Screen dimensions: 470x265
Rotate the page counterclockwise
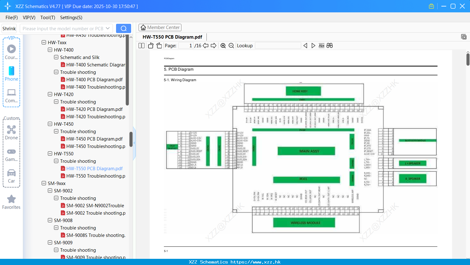click(151, 46)
